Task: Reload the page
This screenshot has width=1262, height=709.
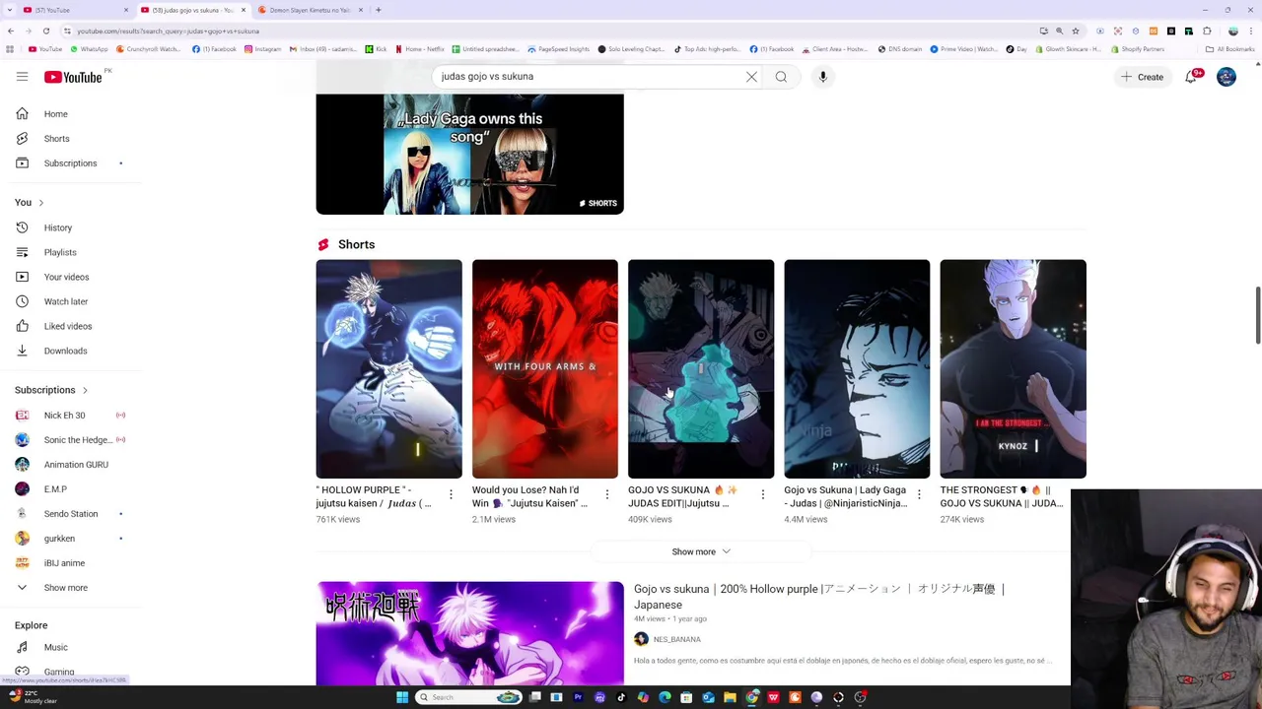Action: click(45, 31)
